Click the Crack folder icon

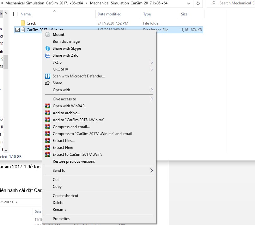pos(23,23)
